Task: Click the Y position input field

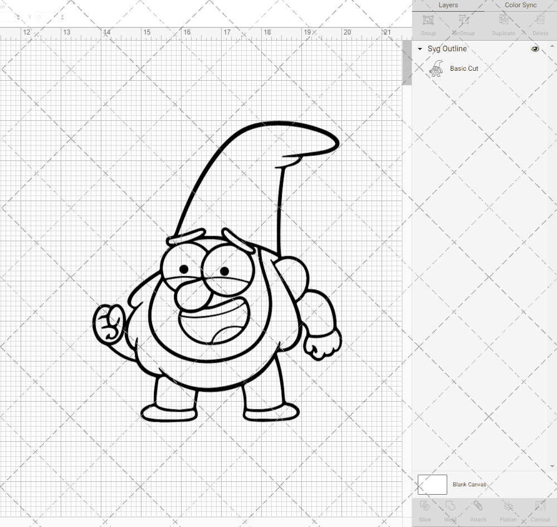Action: 47,17
